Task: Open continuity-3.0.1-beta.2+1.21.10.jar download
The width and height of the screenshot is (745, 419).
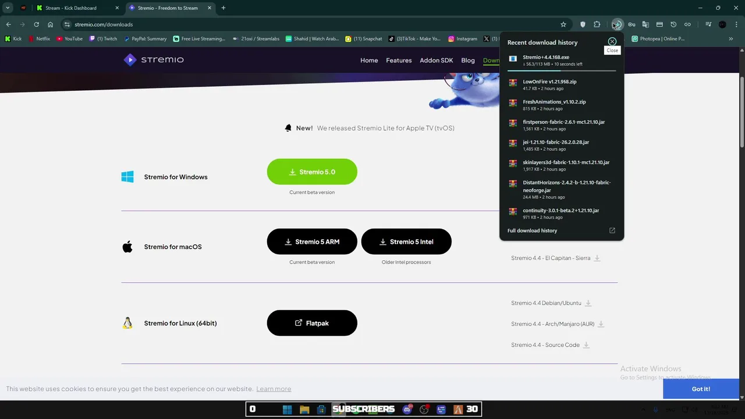Action: pyautogui.click(x=562, y=214)
